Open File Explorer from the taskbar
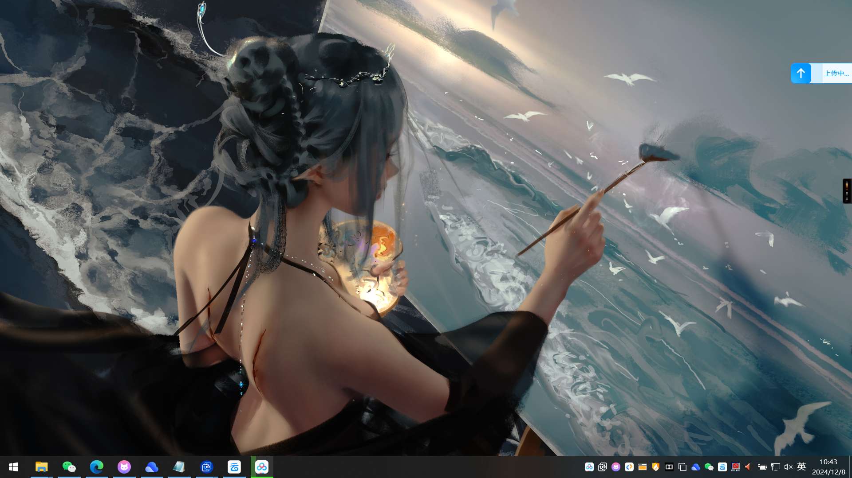The height and width of the screenshot is (478, 852). pyautogui.click(x=42, y=467)
